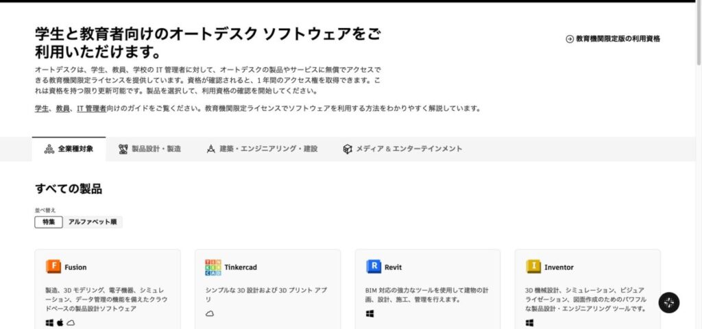Click the compass icon on 建築・エンジニアリング・建設

(x=211, y=149)
